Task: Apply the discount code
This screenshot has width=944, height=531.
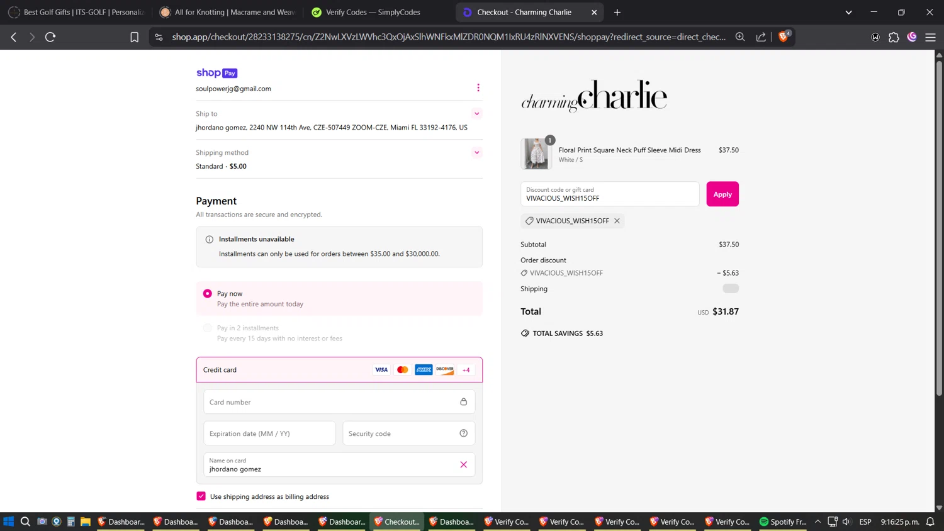Action: pyautogui.click(x=722, y=194)
